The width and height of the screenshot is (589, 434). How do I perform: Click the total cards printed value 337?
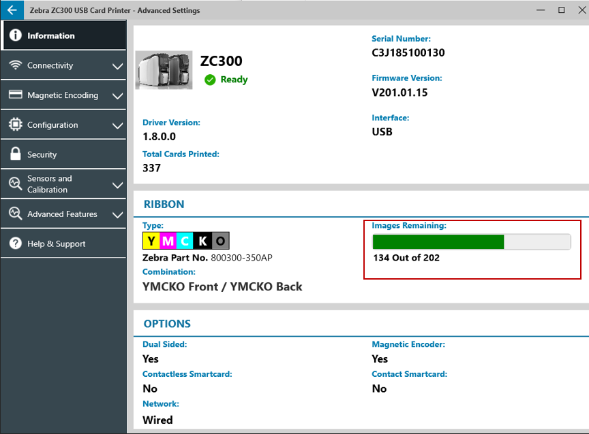click(151, 168)
